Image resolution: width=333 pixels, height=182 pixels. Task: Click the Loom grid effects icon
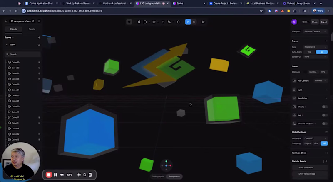(79, 175)
